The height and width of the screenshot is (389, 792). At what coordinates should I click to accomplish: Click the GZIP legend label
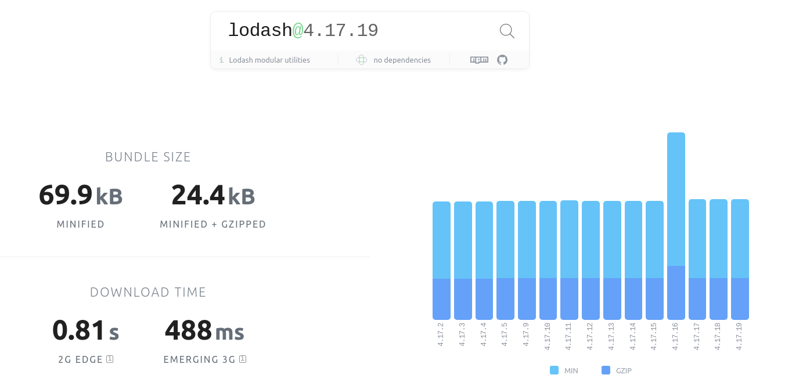624,370
